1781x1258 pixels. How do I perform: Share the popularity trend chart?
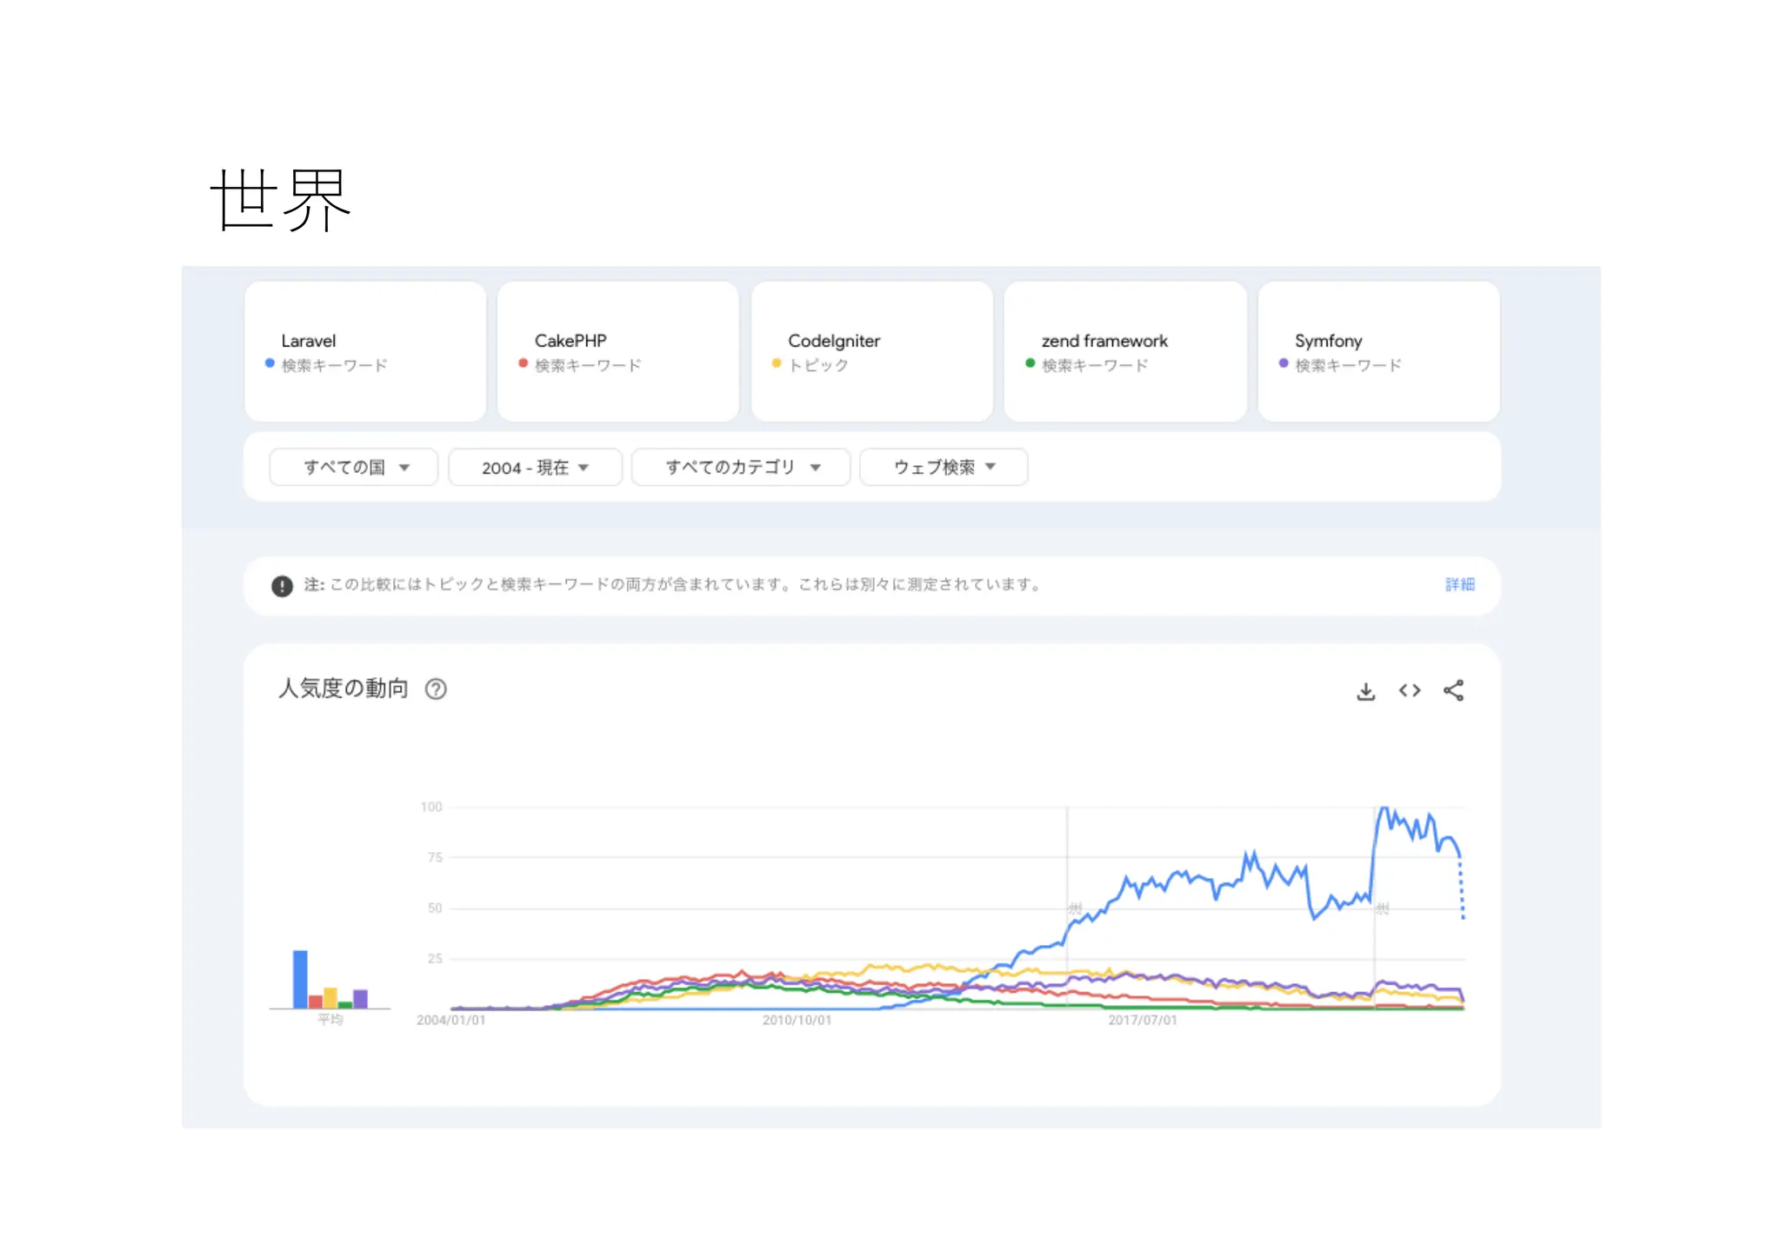1453,690
